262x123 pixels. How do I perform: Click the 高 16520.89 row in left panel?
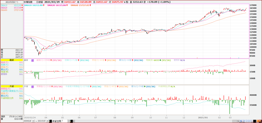pyautogui.click(x=12, y=52)
